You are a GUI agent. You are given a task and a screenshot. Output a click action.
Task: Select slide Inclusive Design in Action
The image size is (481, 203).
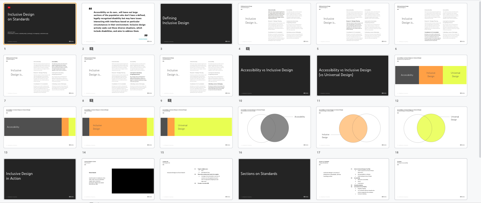tap(40, 179)
